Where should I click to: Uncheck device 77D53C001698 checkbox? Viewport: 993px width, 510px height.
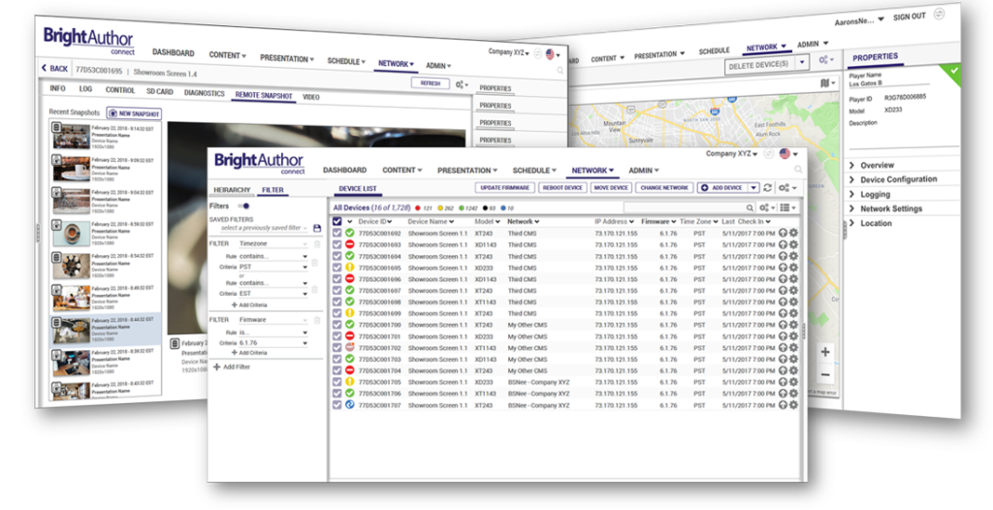coord(336,302)
